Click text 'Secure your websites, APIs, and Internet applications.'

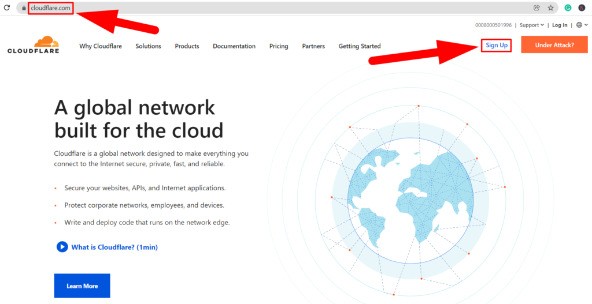(145, 188)
